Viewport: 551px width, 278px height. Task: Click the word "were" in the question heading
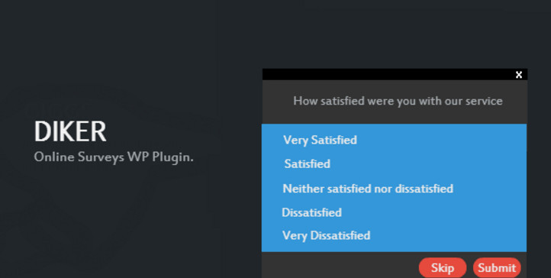click(381, 102)
